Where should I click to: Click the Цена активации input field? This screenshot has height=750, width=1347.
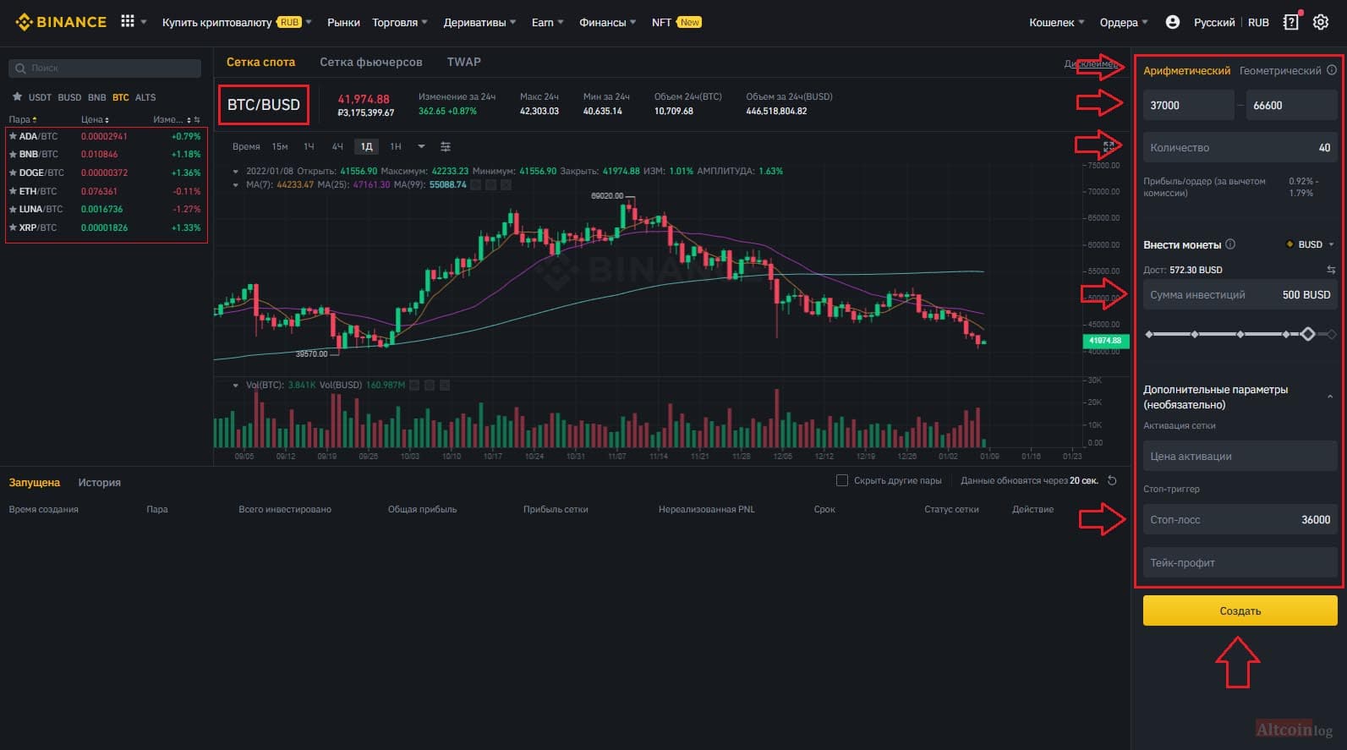click(x=1240, y=456)
